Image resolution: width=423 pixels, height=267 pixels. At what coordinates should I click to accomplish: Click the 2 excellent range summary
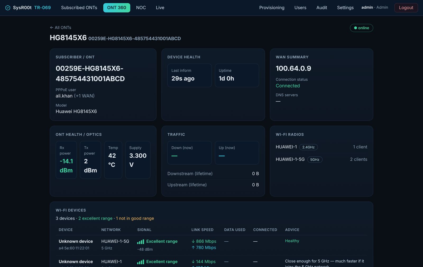click(x=95, y=218)
